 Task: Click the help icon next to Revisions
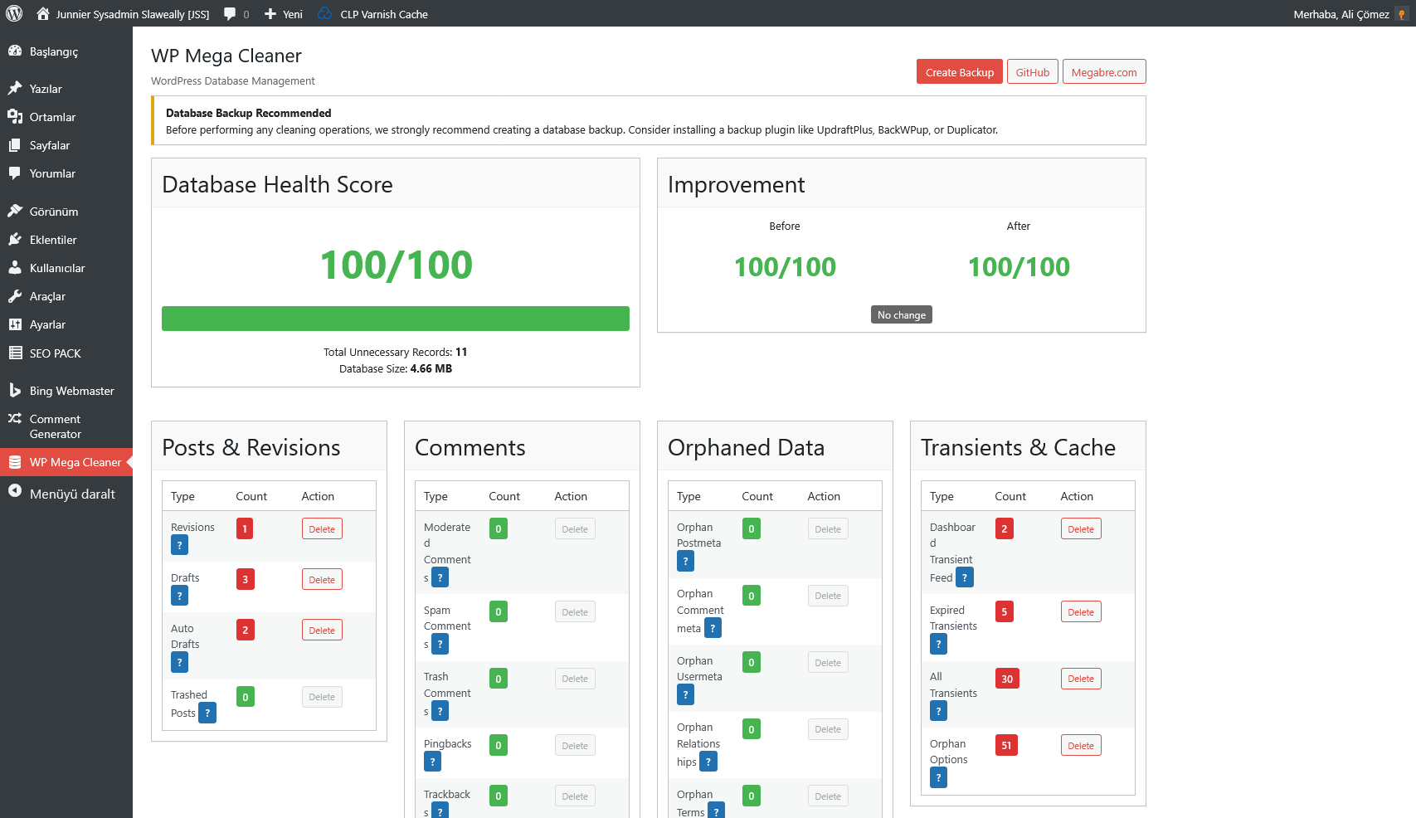(179, 545)
